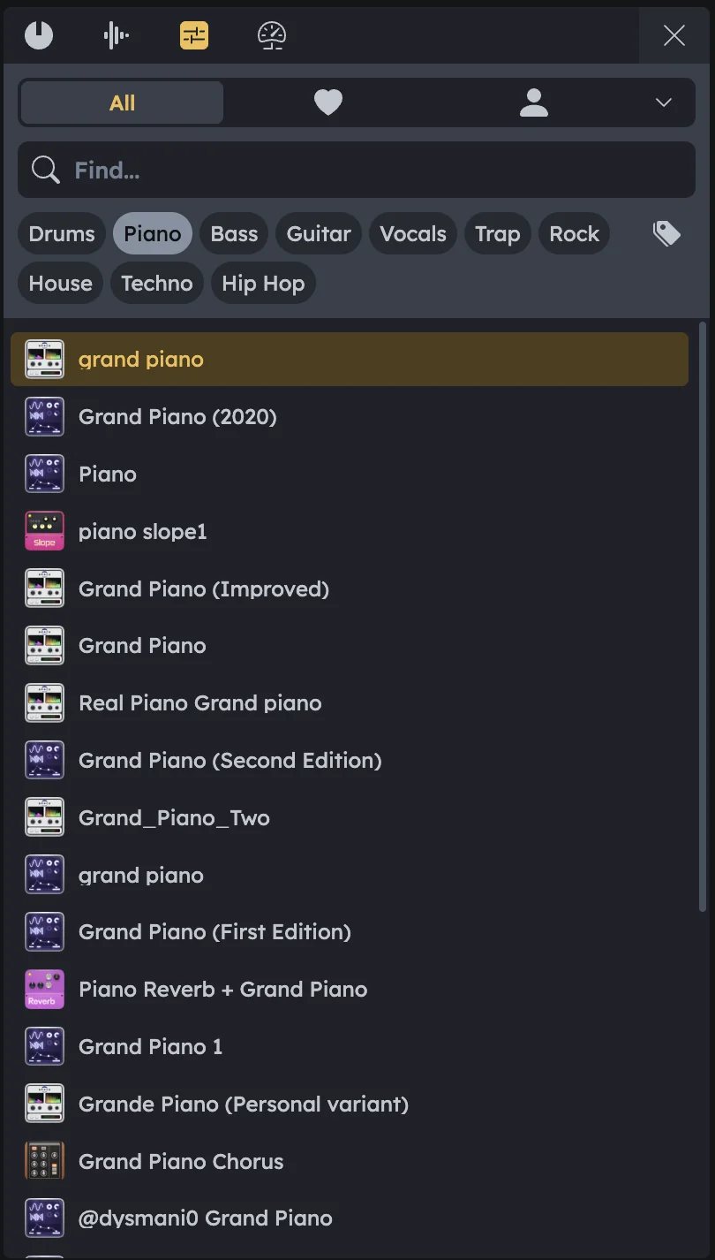This screenshot has height=1260, width=715.
Task: Toggle the user presets filter
Action: pyautogui.click(x=533, y=102)
